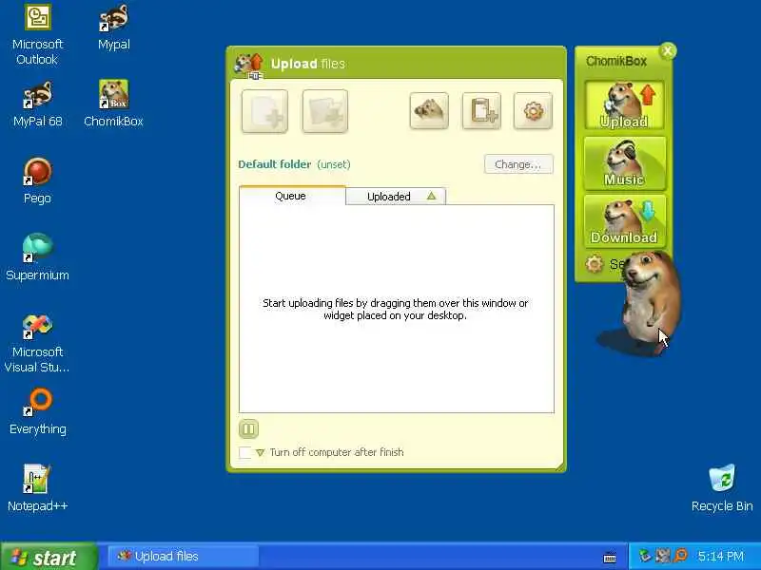The height and width of the screenshot is (570, 761).
Task: Select the Supermium desktop shortcut
Action: pyautogui.click(x=37, y=257)
